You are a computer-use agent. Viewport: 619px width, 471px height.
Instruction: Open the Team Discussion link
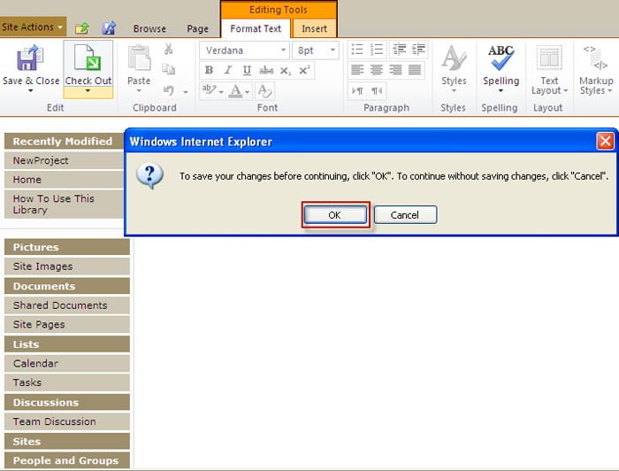55,421
